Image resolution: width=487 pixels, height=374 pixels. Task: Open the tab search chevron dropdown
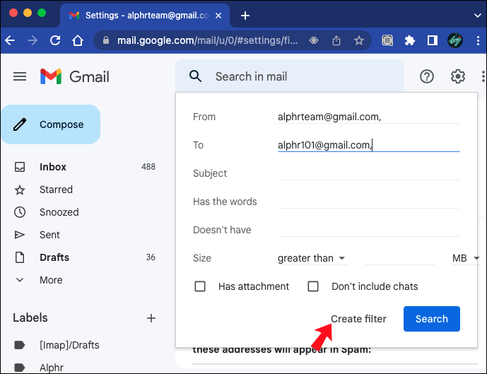(478, 16)
